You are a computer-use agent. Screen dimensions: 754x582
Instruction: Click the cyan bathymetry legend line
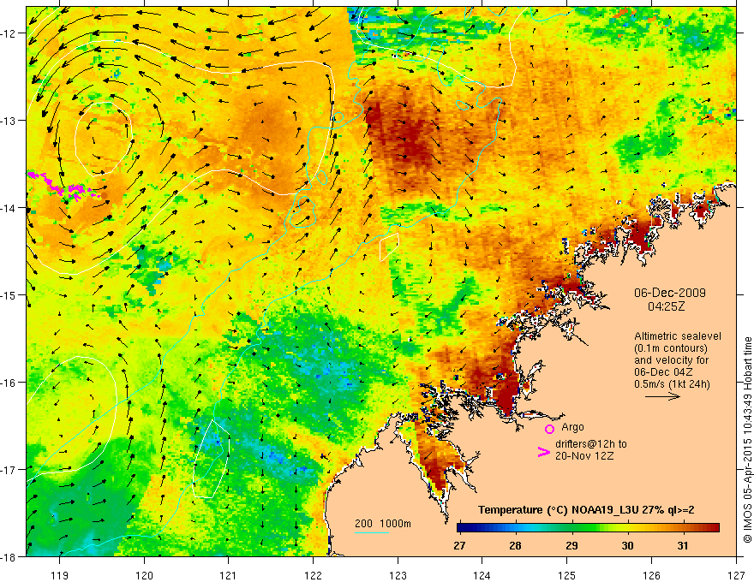371,532
